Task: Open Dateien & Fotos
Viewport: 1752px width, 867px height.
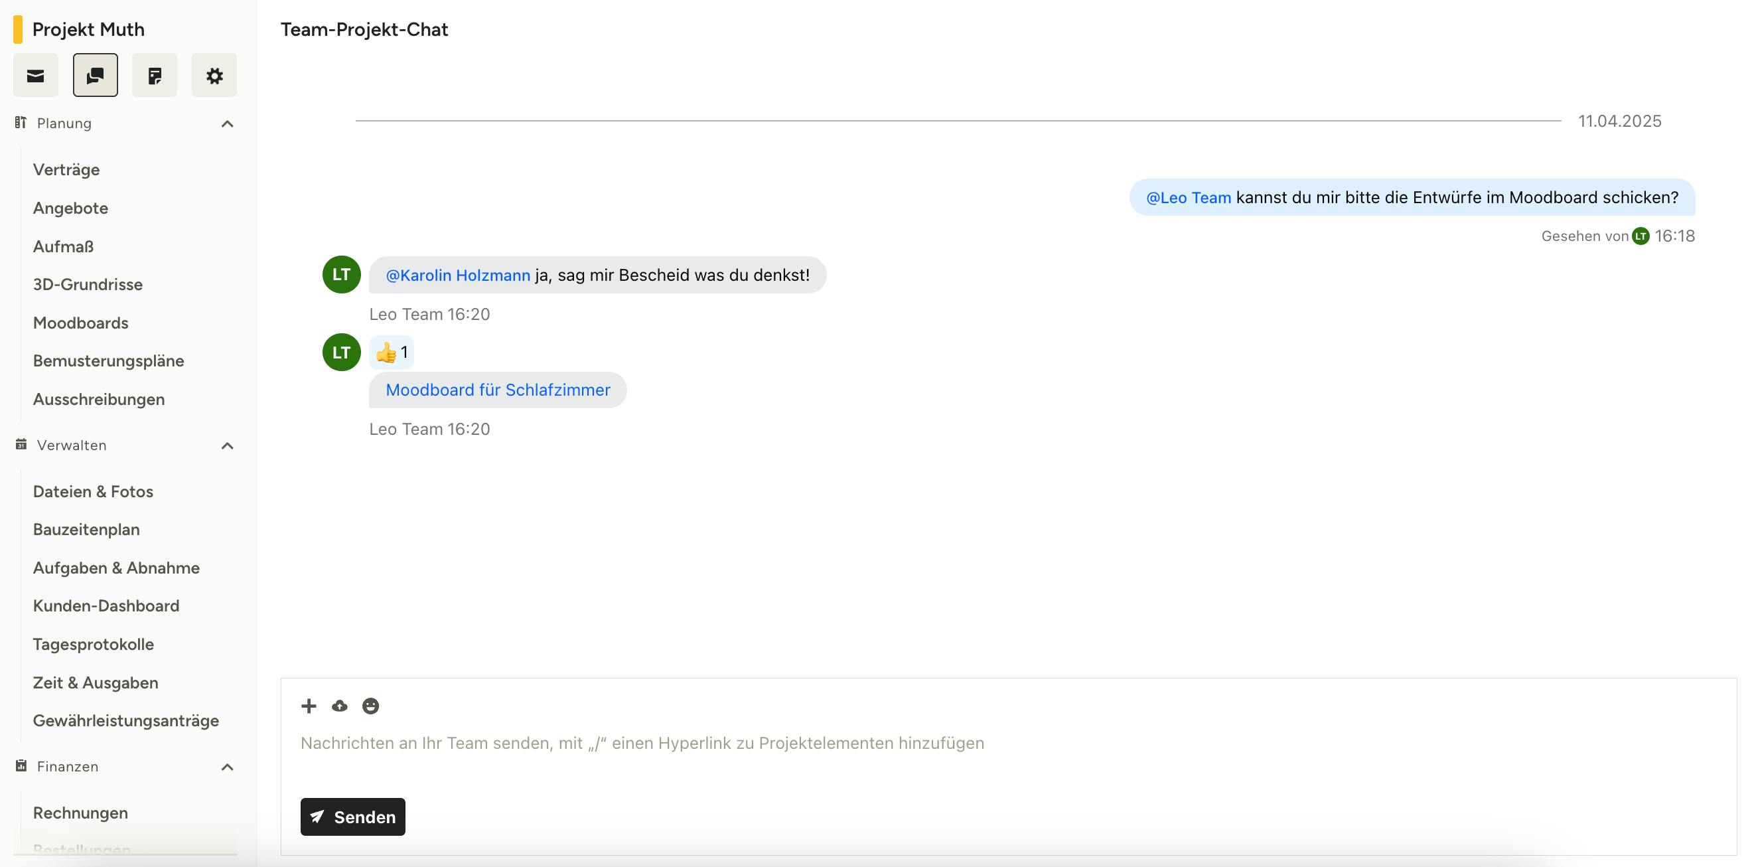Action: pos(93,491)
